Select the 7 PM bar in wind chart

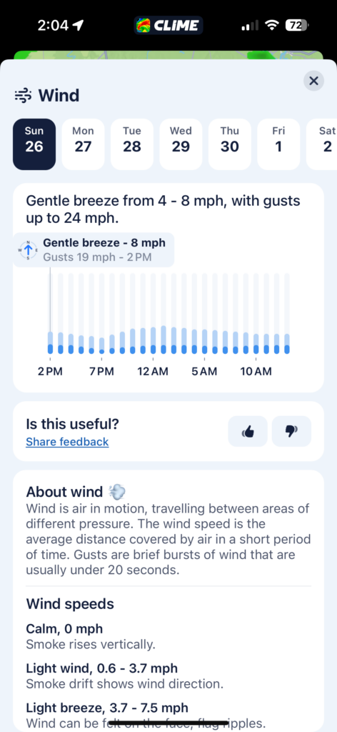[102, 314]
